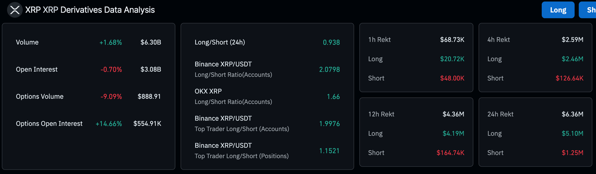This screenshot has height=174, width=596.
Task: Select the 24h Long liquidation $5.10M value
Action: (572, 133)
